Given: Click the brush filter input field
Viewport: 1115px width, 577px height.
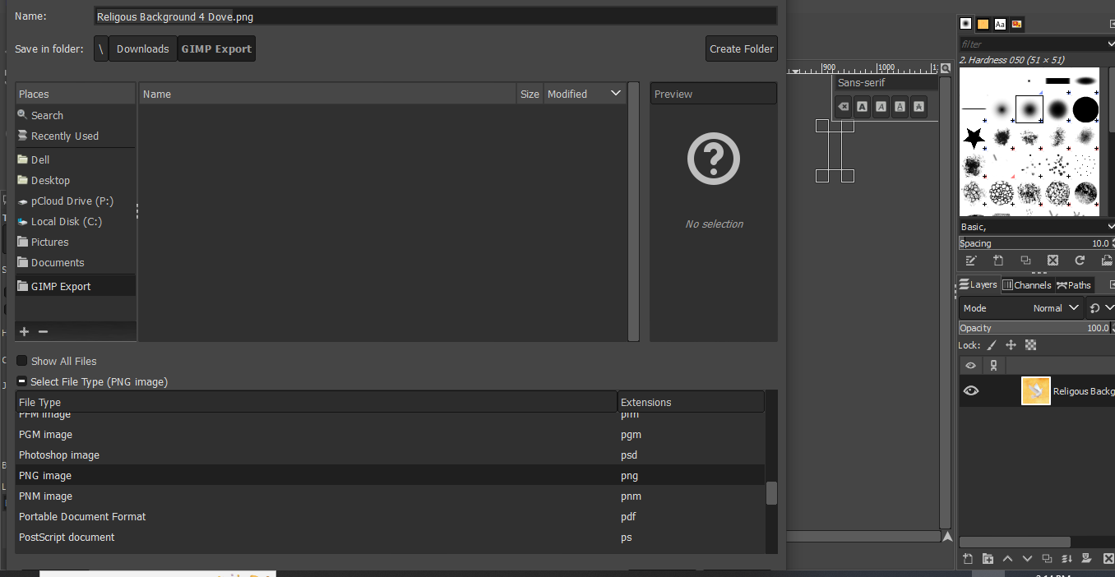Looking at the screenshot, I should pos(1031,44).
